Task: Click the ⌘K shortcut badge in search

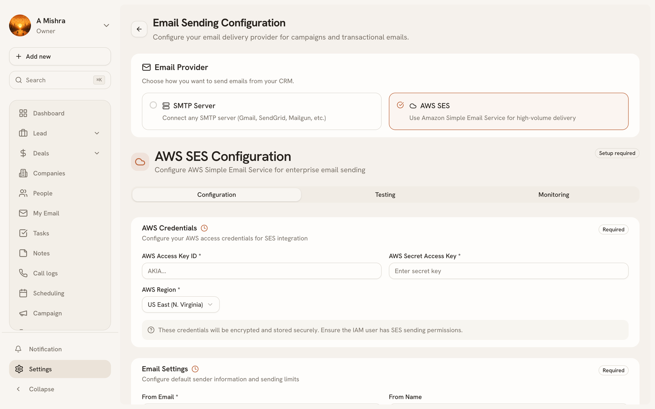Action: pos(99,80)
